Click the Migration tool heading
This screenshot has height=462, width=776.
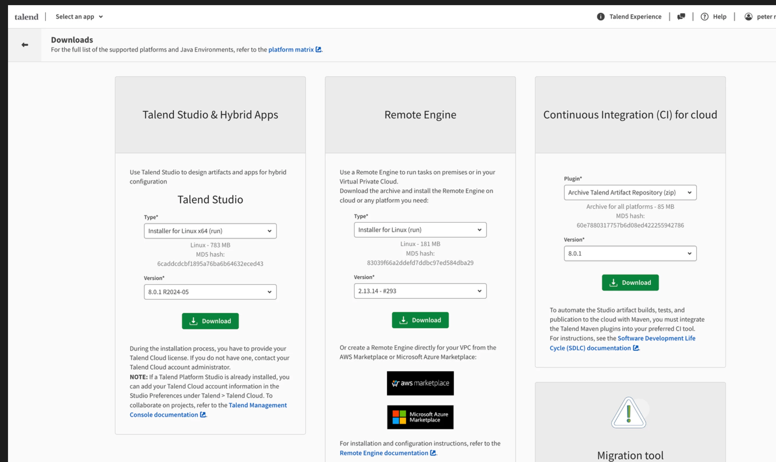[630, 455]
